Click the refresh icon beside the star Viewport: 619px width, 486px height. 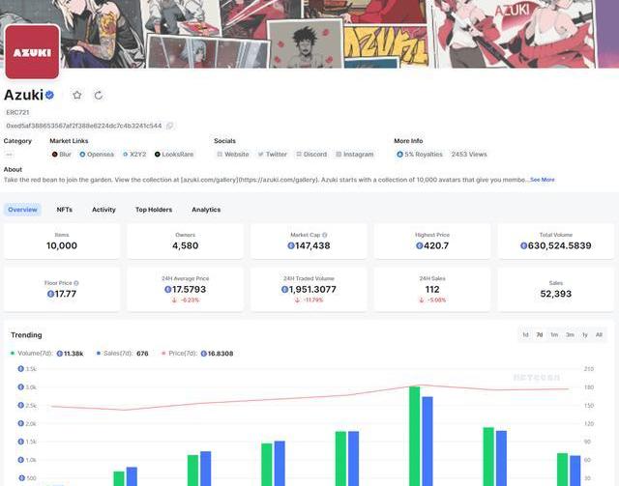98,96
